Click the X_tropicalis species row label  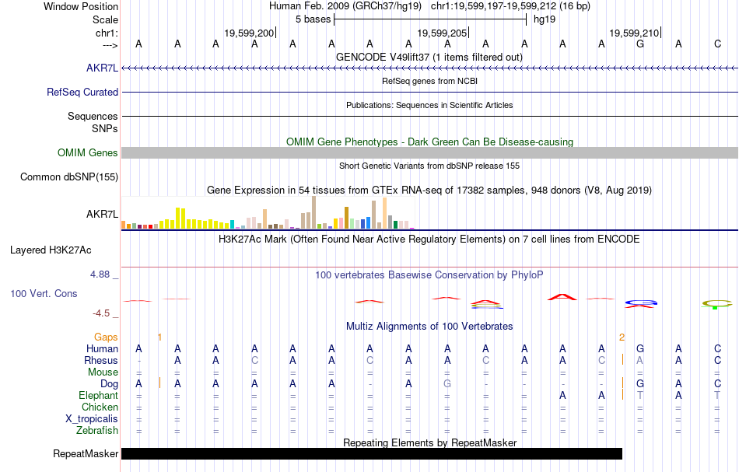point(92,419)
